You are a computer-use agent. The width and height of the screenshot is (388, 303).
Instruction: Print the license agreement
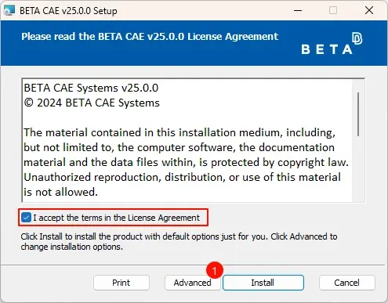click(121, 283)
